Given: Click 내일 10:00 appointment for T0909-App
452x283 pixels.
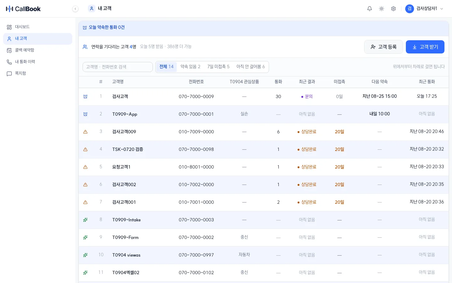Looking at the screenshot, I should click(x=379, y=114).
